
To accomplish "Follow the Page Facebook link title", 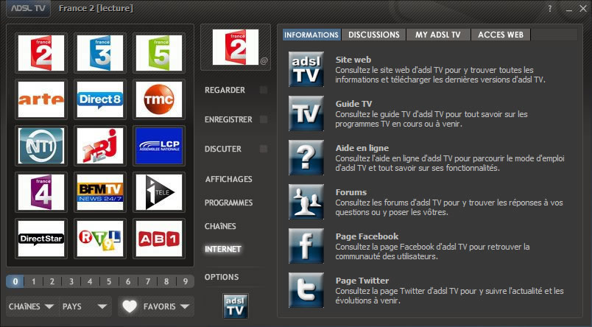I will [367, 236].
